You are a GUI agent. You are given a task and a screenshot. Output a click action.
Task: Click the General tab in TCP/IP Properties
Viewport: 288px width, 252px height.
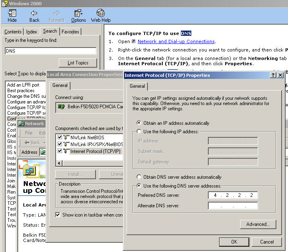click(x=137, y=86)
